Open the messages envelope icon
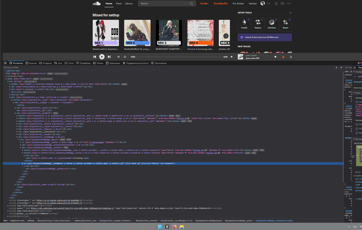The image size is (362, 230). pos(283,3)
